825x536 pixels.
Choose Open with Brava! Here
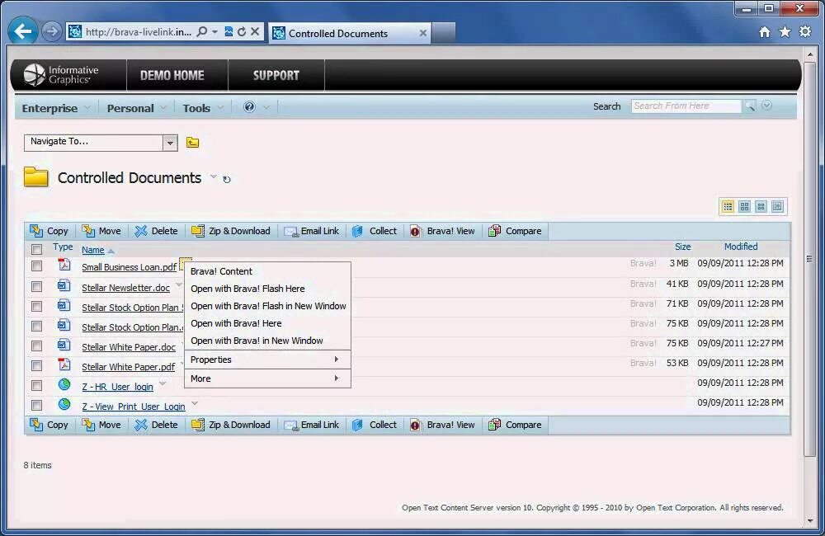(267, 323)
